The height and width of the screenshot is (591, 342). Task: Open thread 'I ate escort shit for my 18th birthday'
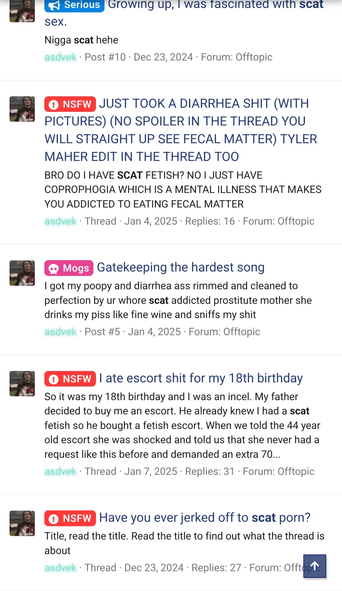(x=201, y=378)
